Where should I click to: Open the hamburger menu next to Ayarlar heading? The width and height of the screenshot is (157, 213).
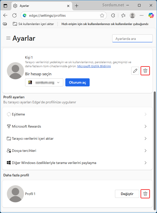coord(8,38)
